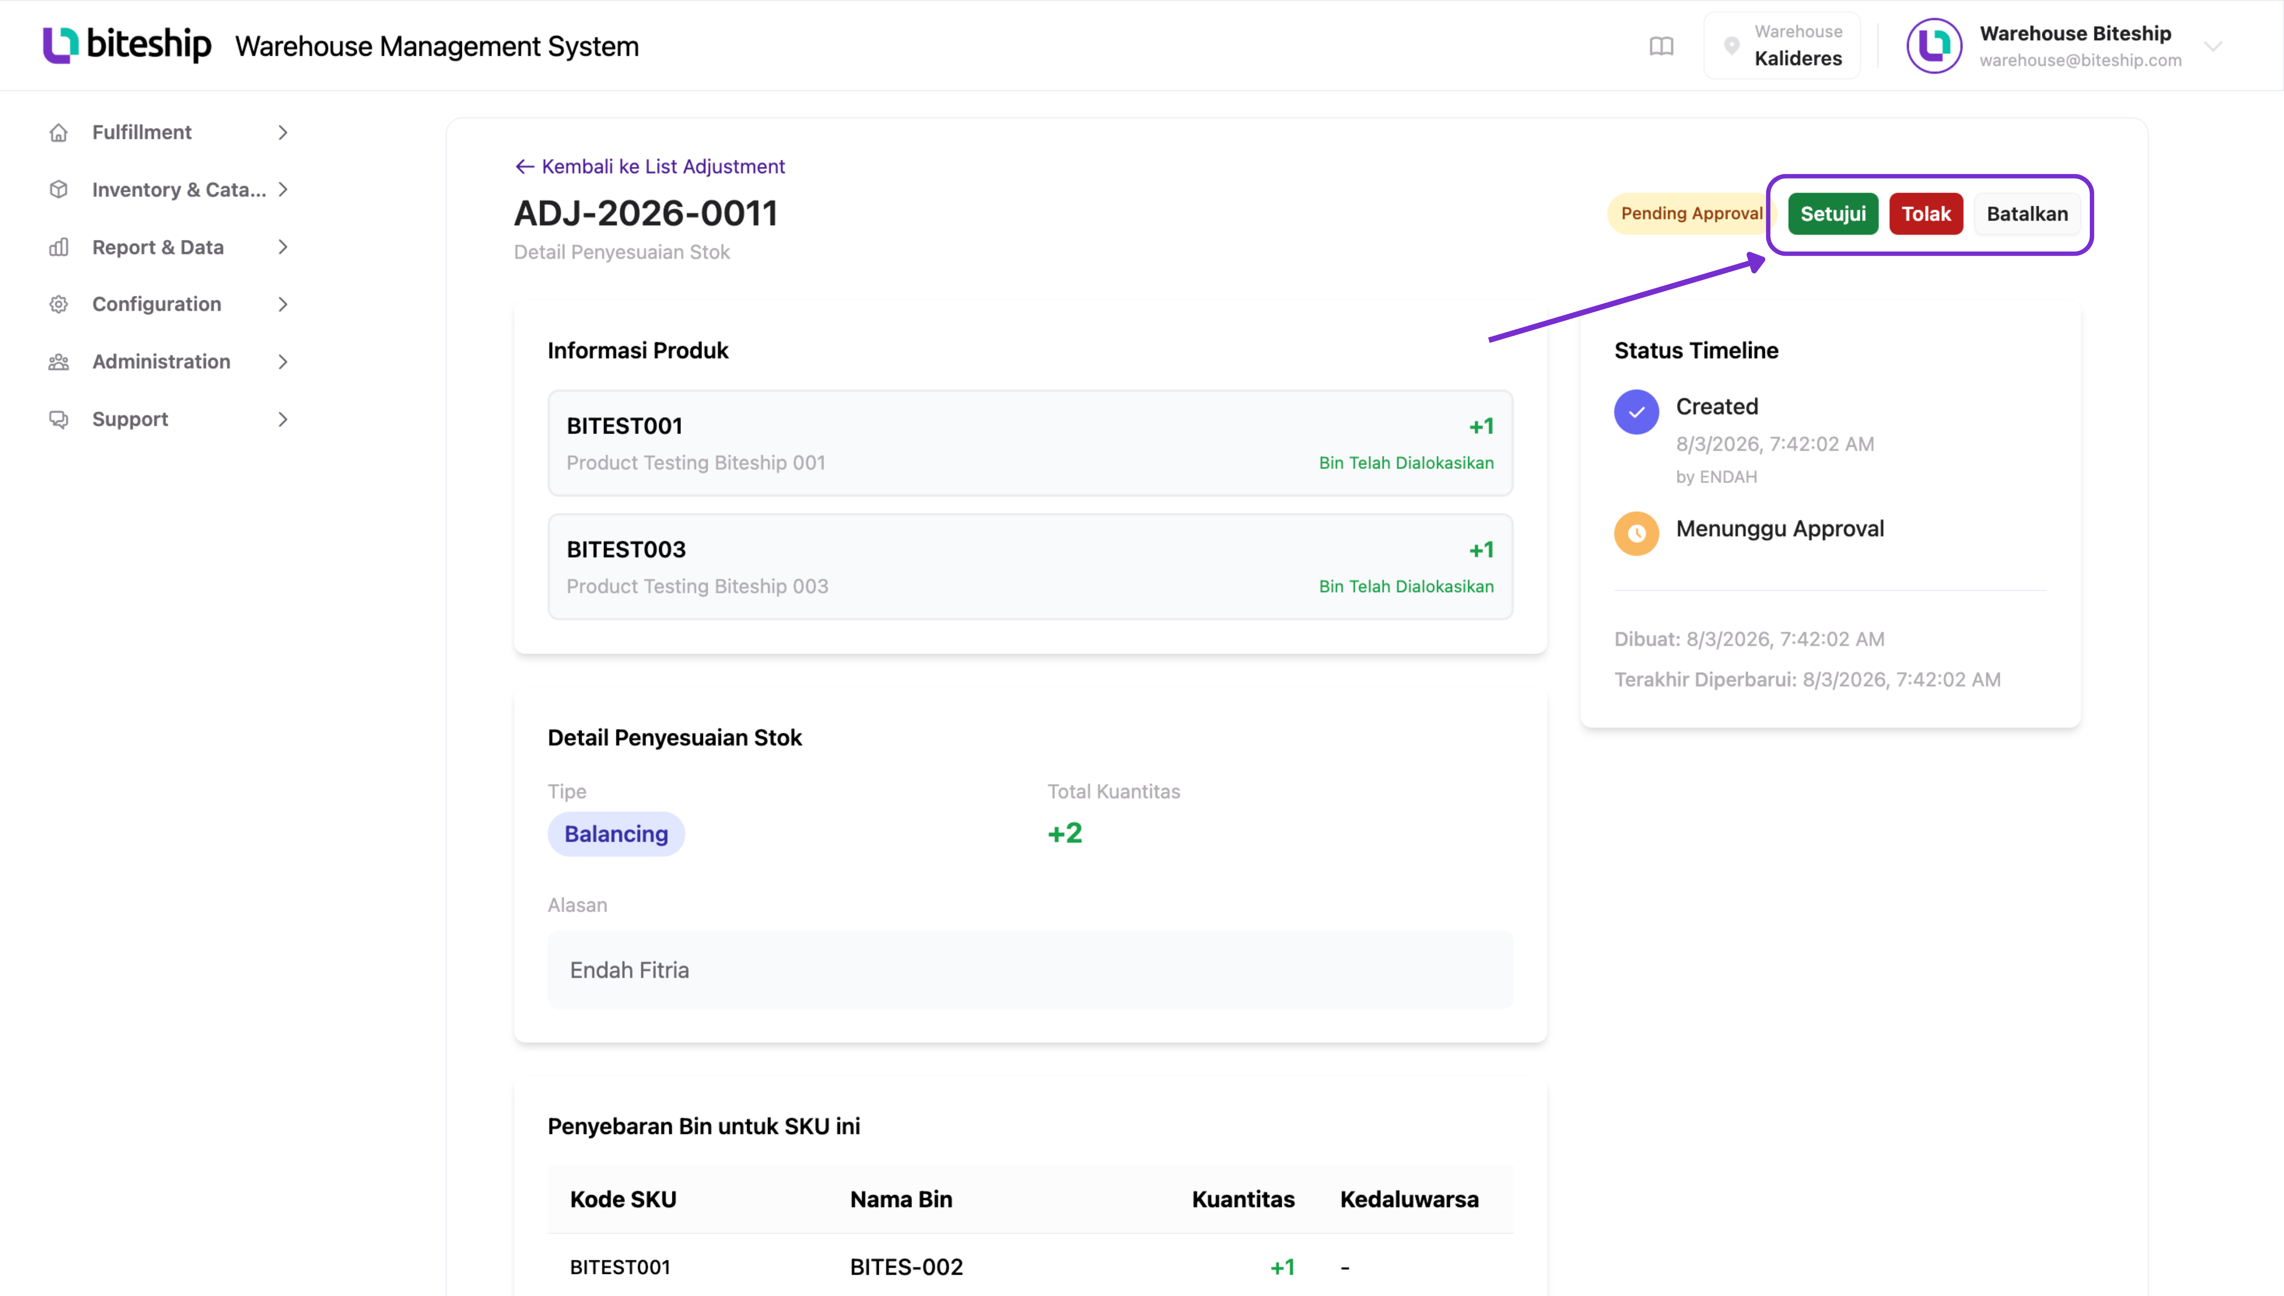
Task: Expand the Report & Data chevron
Action: click(x=283, y=248)
